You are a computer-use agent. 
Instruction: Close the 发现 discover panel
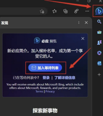coord(86,22)
